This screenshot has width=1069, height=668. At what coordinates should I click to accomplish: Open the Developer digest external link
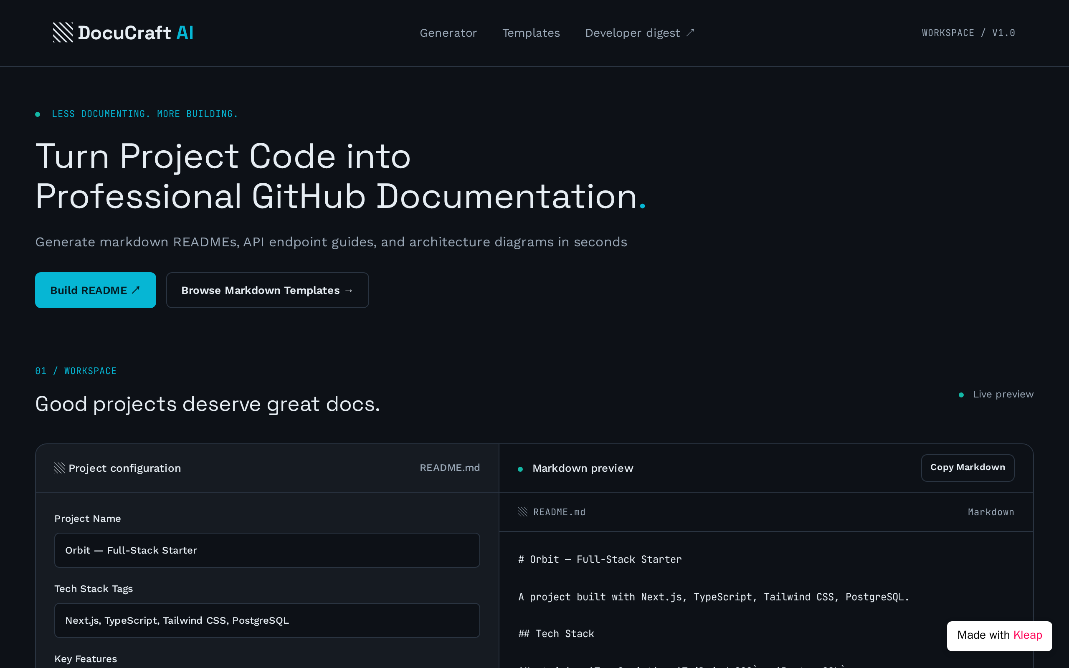(640, 33)
